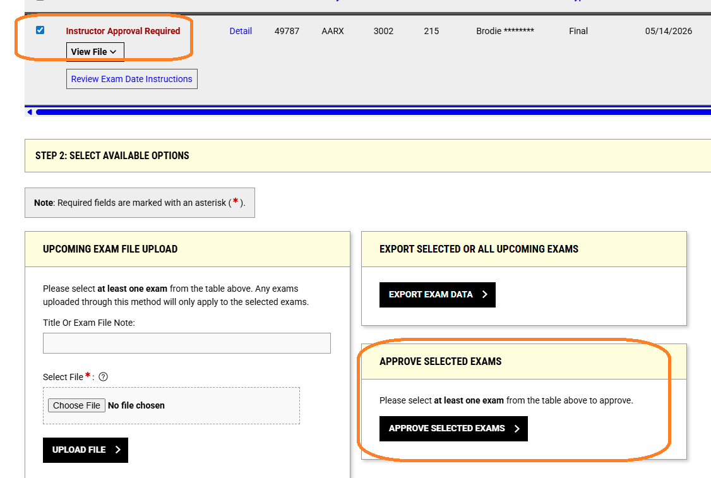711x478 pixels.
Task: Select the exam type Final cell
Action: click(x=578, y=31)
